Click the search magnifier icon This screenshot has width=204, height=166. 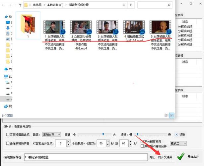point(169,5)
